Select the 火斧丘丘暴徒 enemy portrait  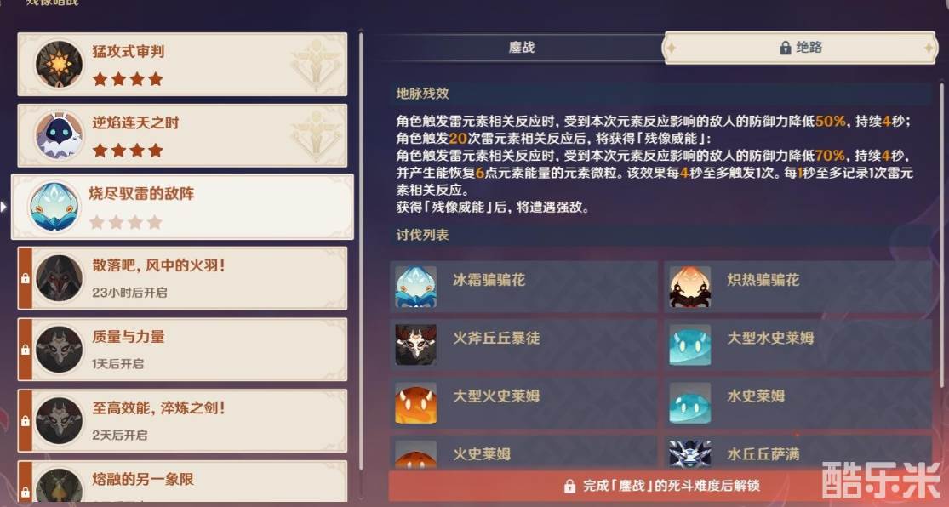416,345
